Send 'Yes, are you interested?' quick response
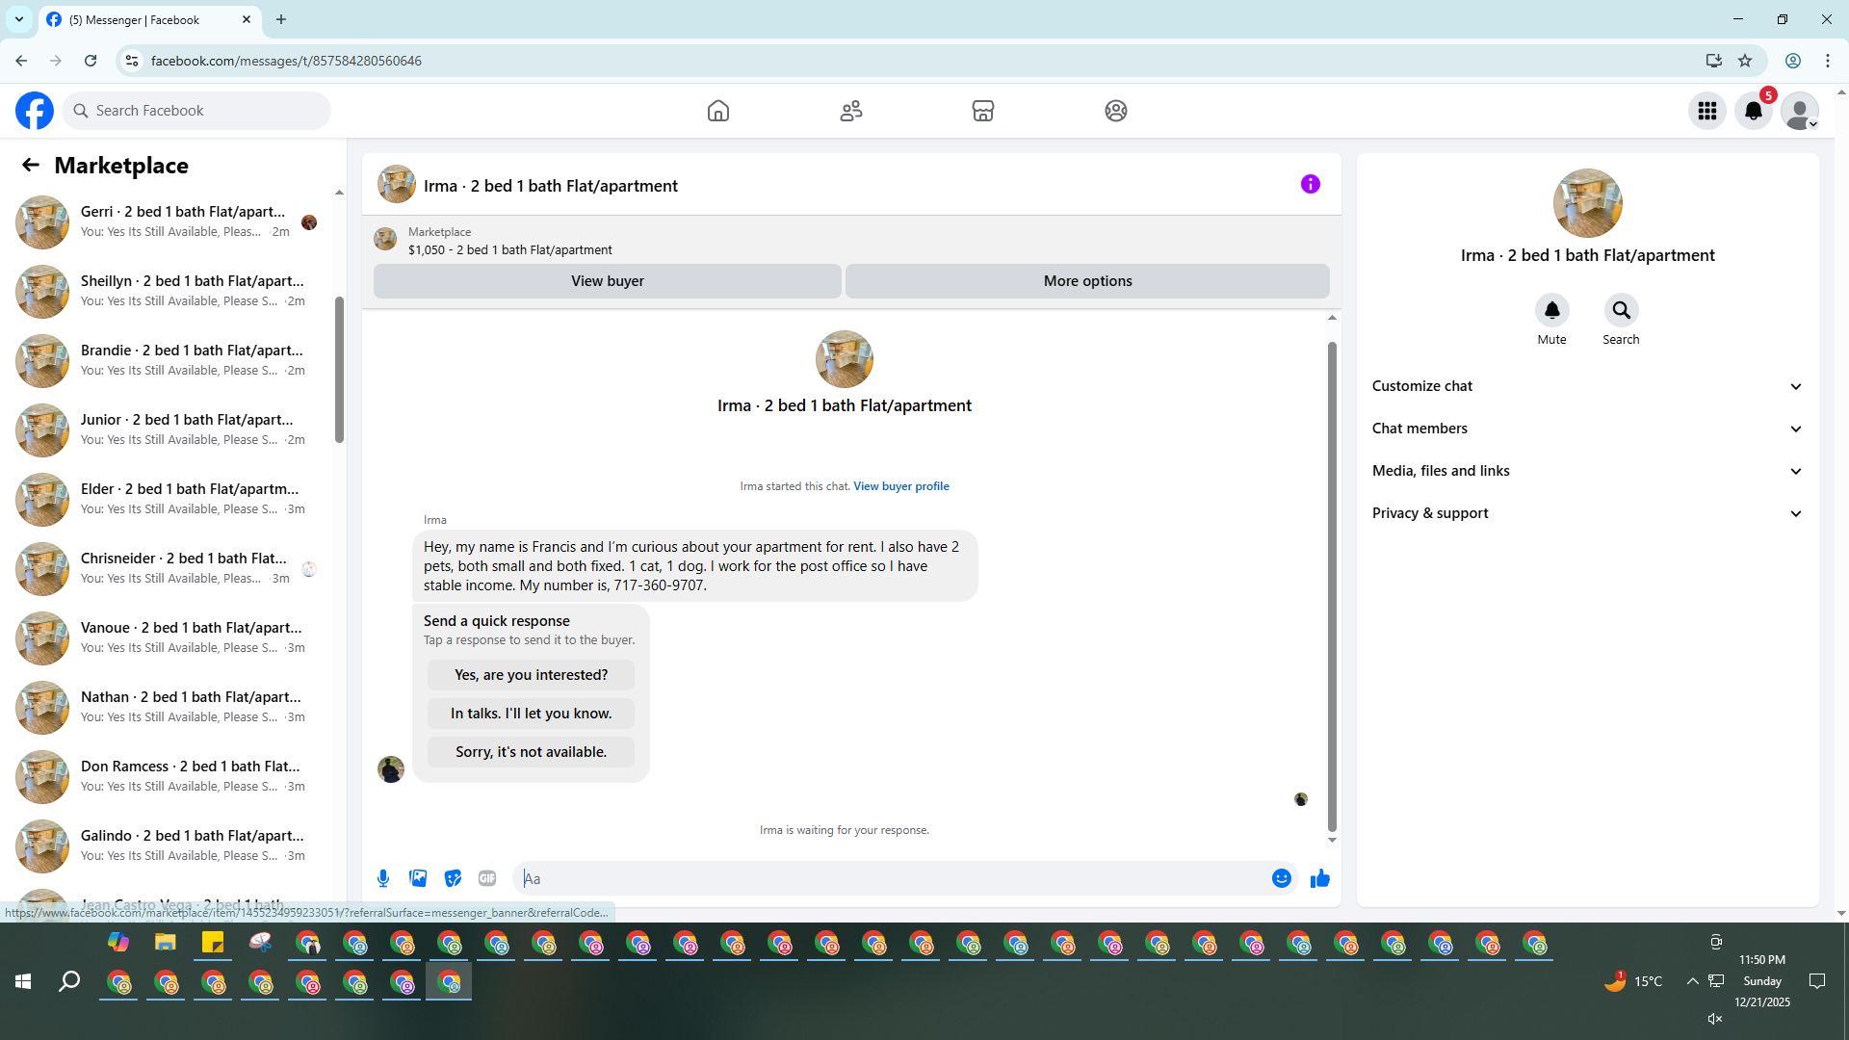 pos(531,675)
